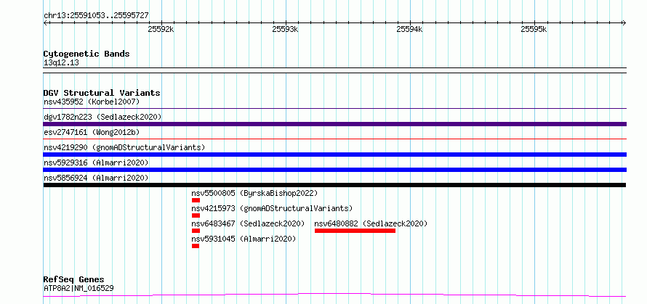The image size is (647, 304).
Task: Click the 13q12.13 cytogenetic band glyph
Action: coord(334,70)
